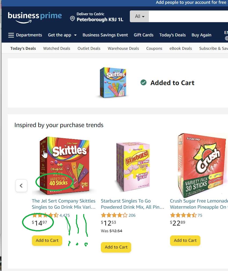This screenshot has height=271, width=228.
Task: Click the Crush star rating
Action: pos(183,215)
